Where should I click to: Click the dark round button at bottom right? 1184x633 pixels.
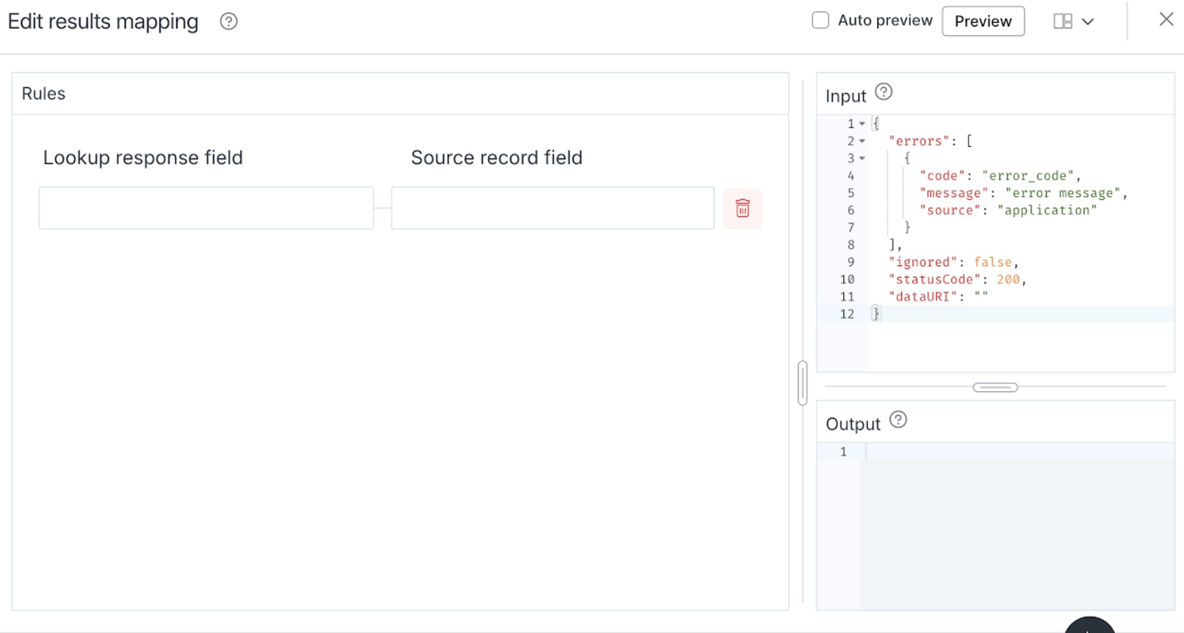click(x=1089, y=625)
